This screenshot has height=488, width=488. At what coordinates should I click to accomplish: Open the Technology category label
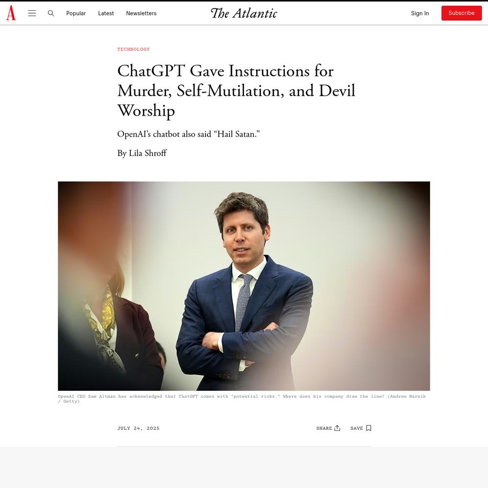point(134,49)
